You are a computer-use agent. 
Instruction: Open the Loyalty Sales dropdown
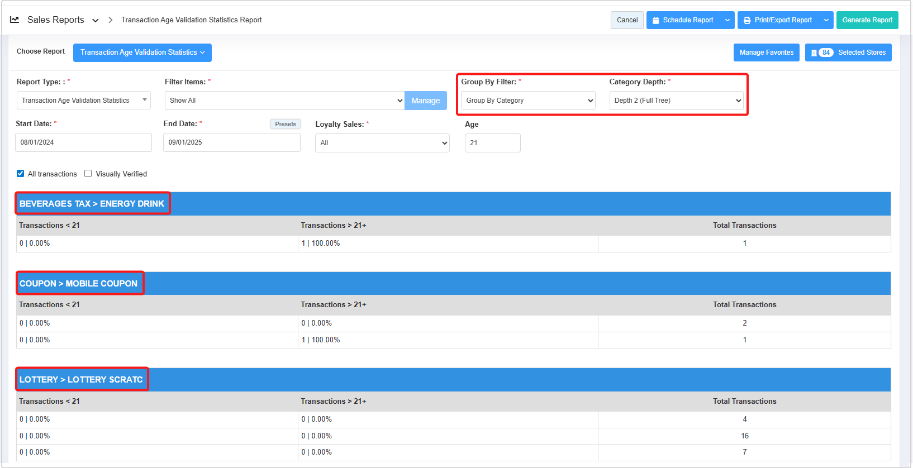(x=382, y=143)
